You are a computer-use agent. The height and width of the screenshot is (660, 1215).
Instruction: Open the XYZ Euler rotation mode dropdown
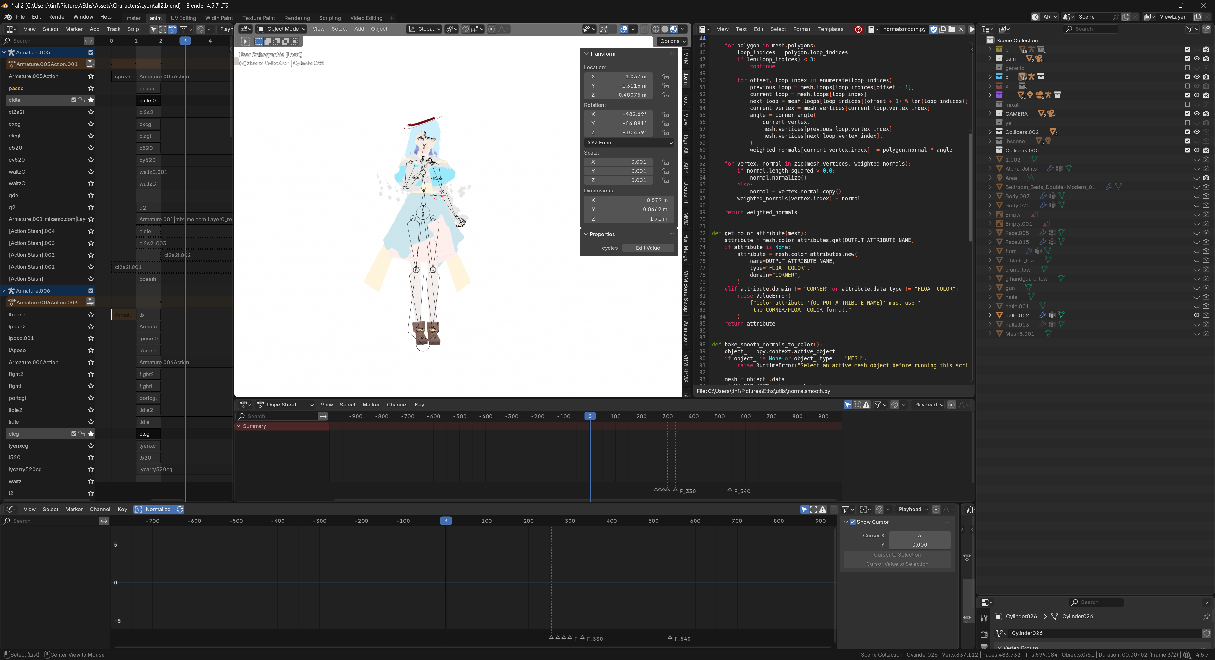[629, 143]
